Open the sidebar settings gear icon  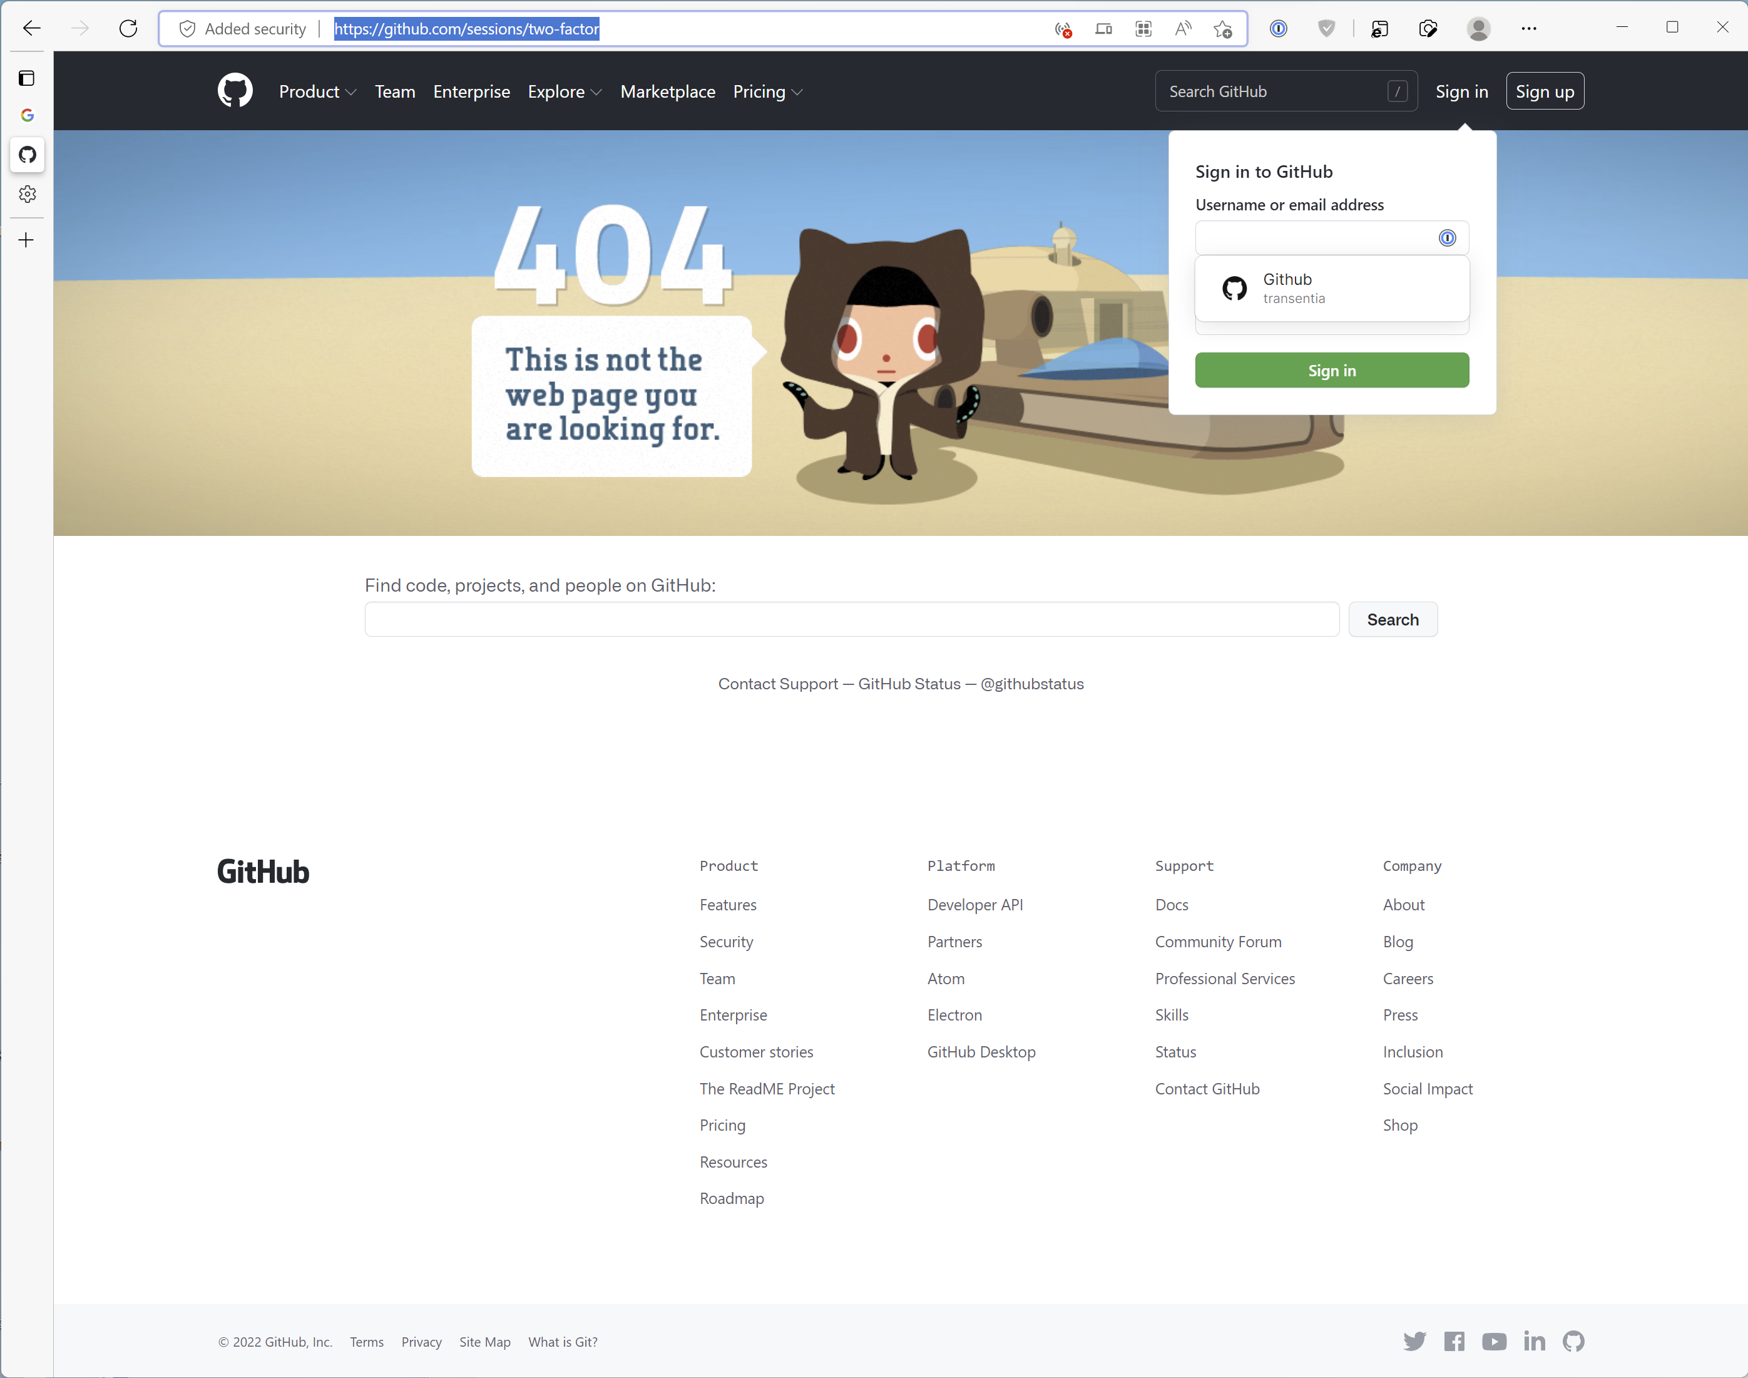28,195
